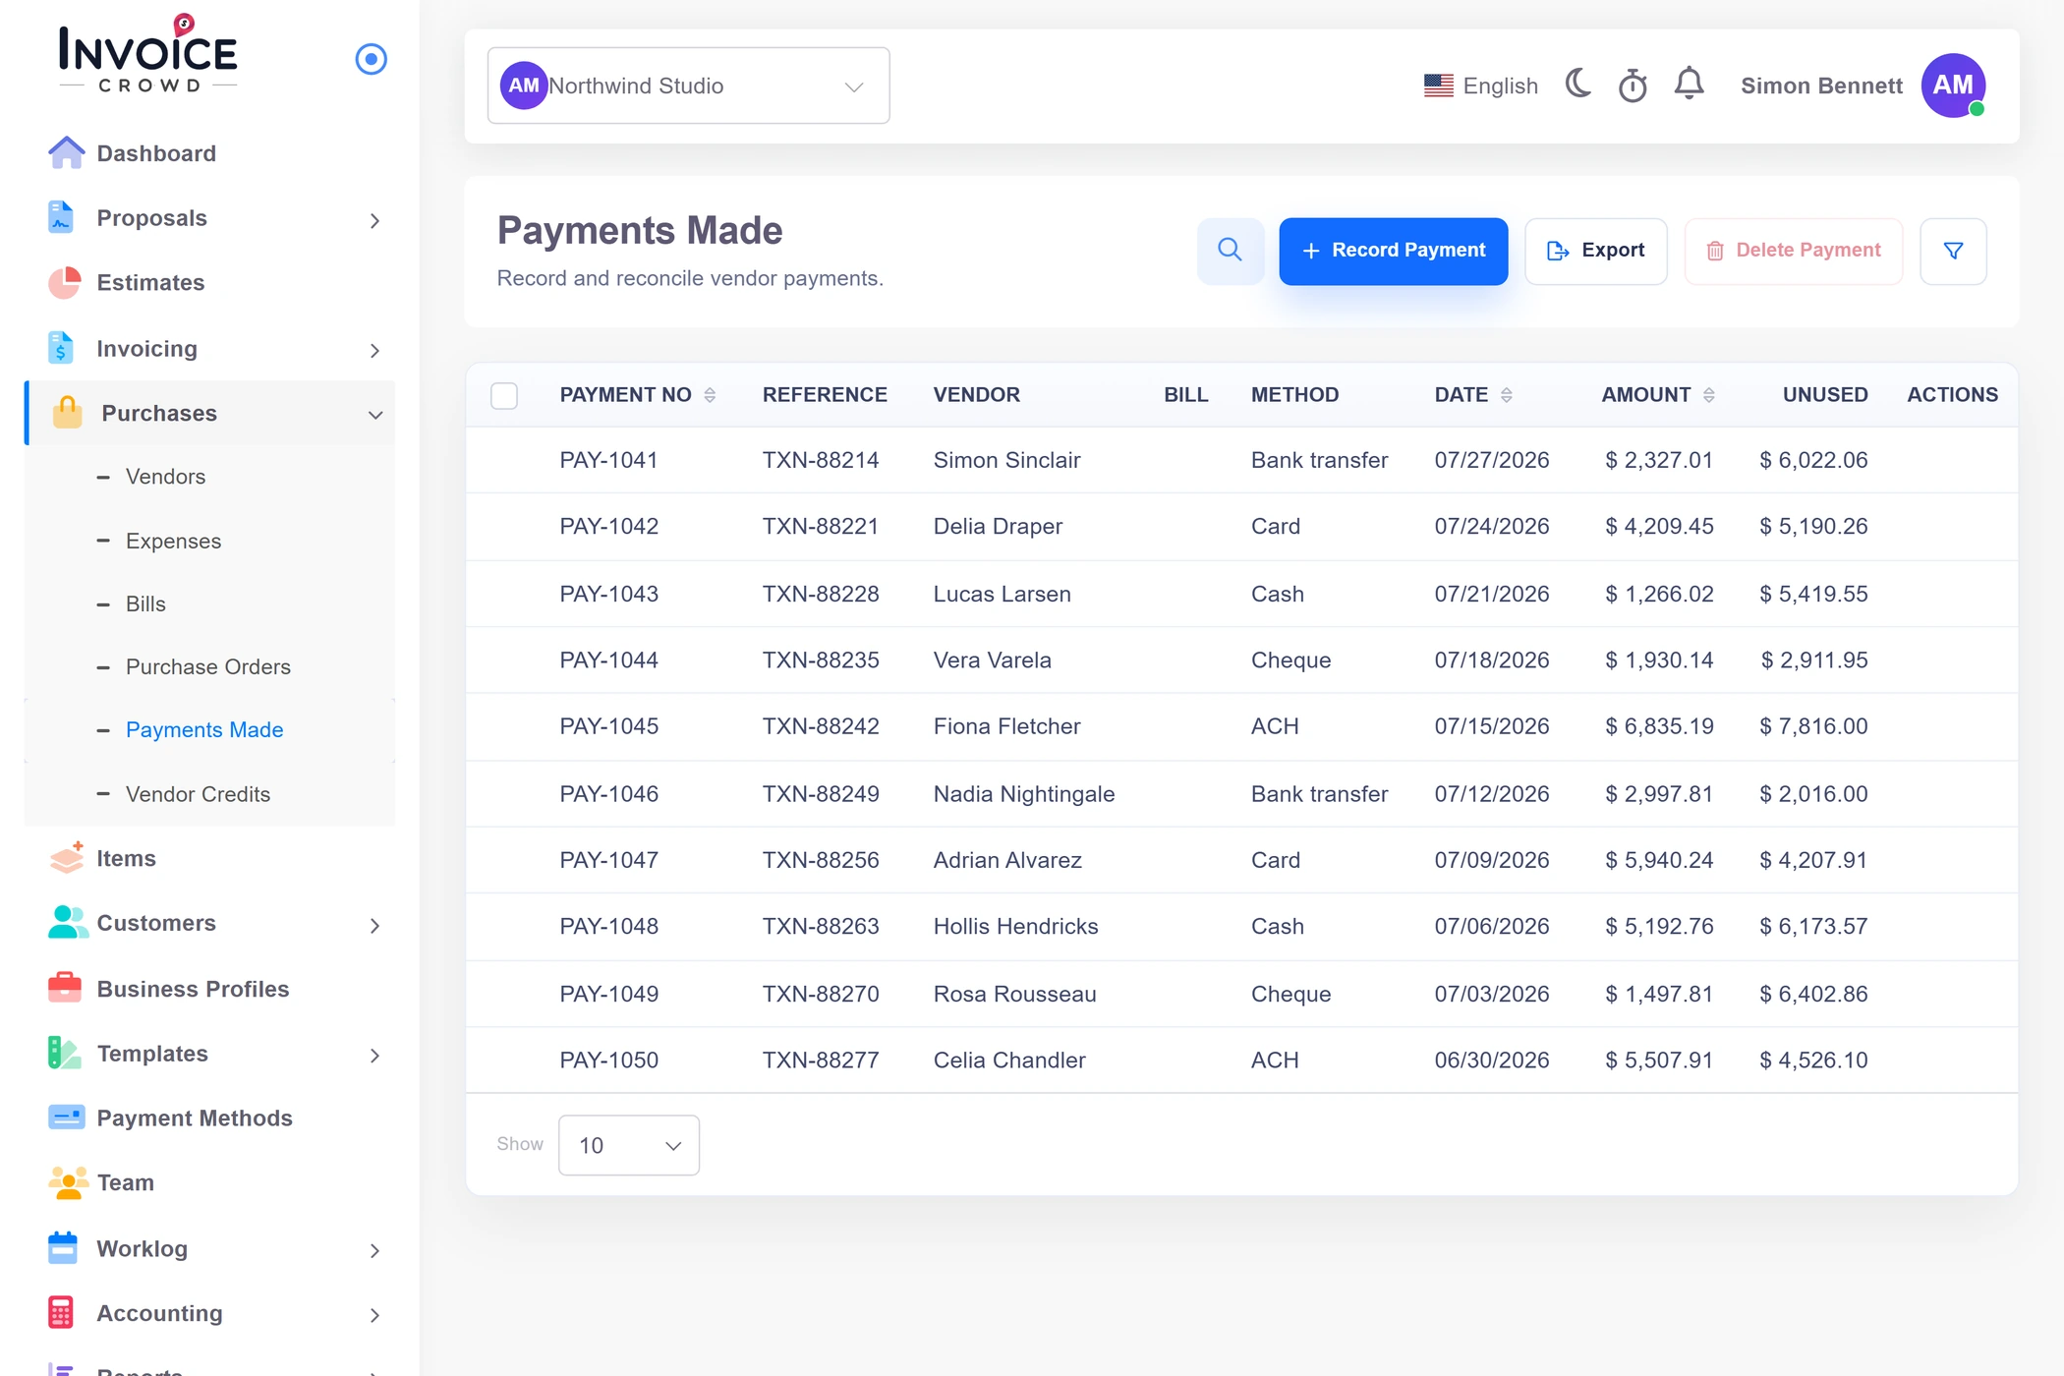This screenshot has height=1376, width=2064.
Task: Sort by Payment No column arrows
Action: pyautogui.click(x=710, y=394)
